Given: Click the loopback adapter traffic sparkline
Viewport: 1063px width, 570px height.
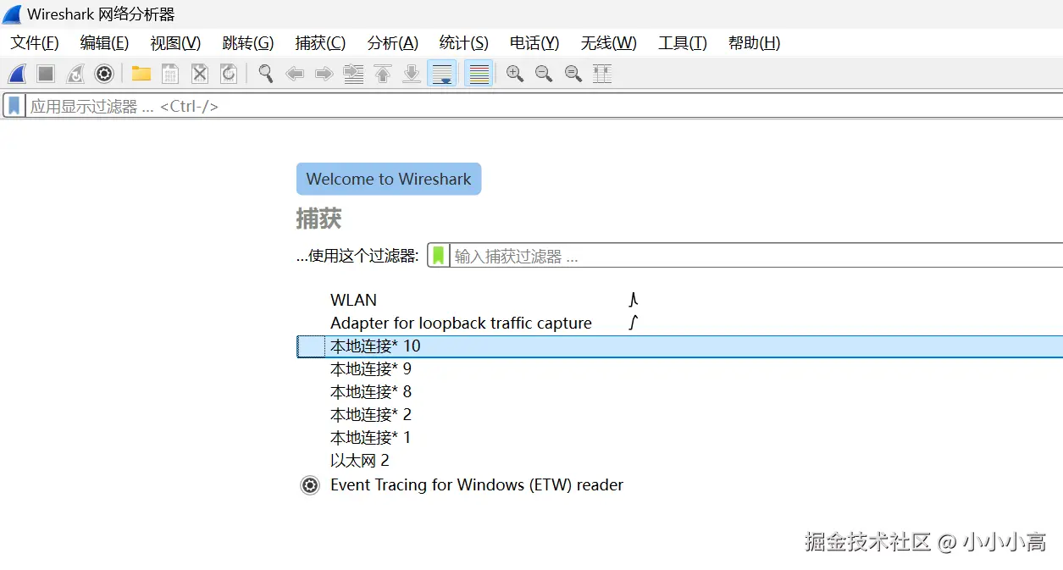Looking at the screenshot, I should pos(633,322).
